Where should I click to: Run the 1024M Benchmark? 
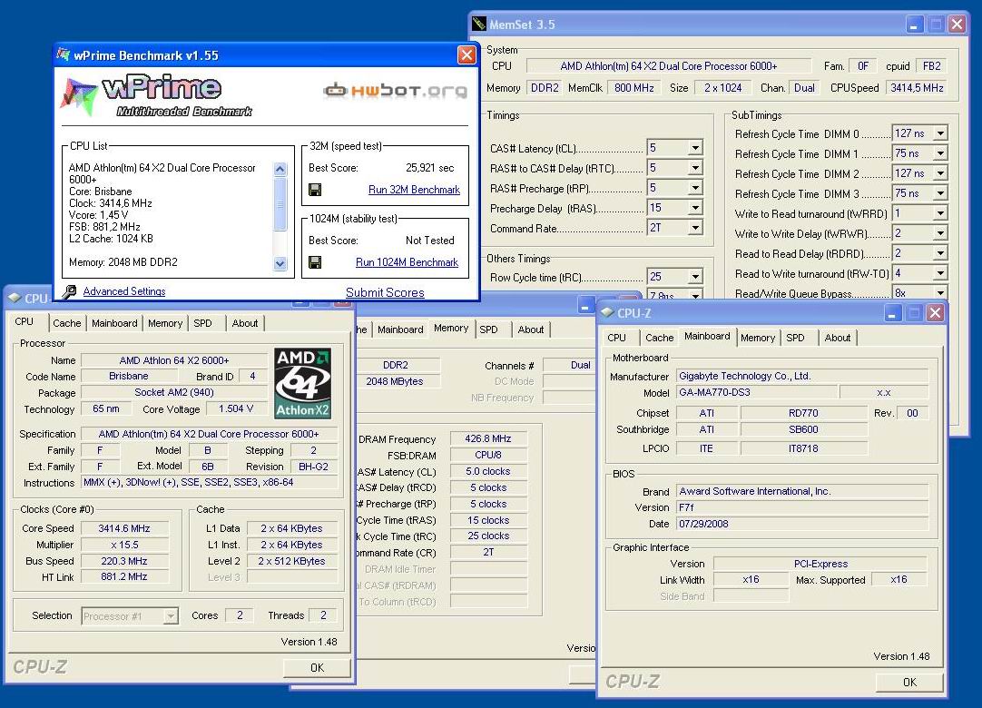pyautogui.click(x=408, y=262)
